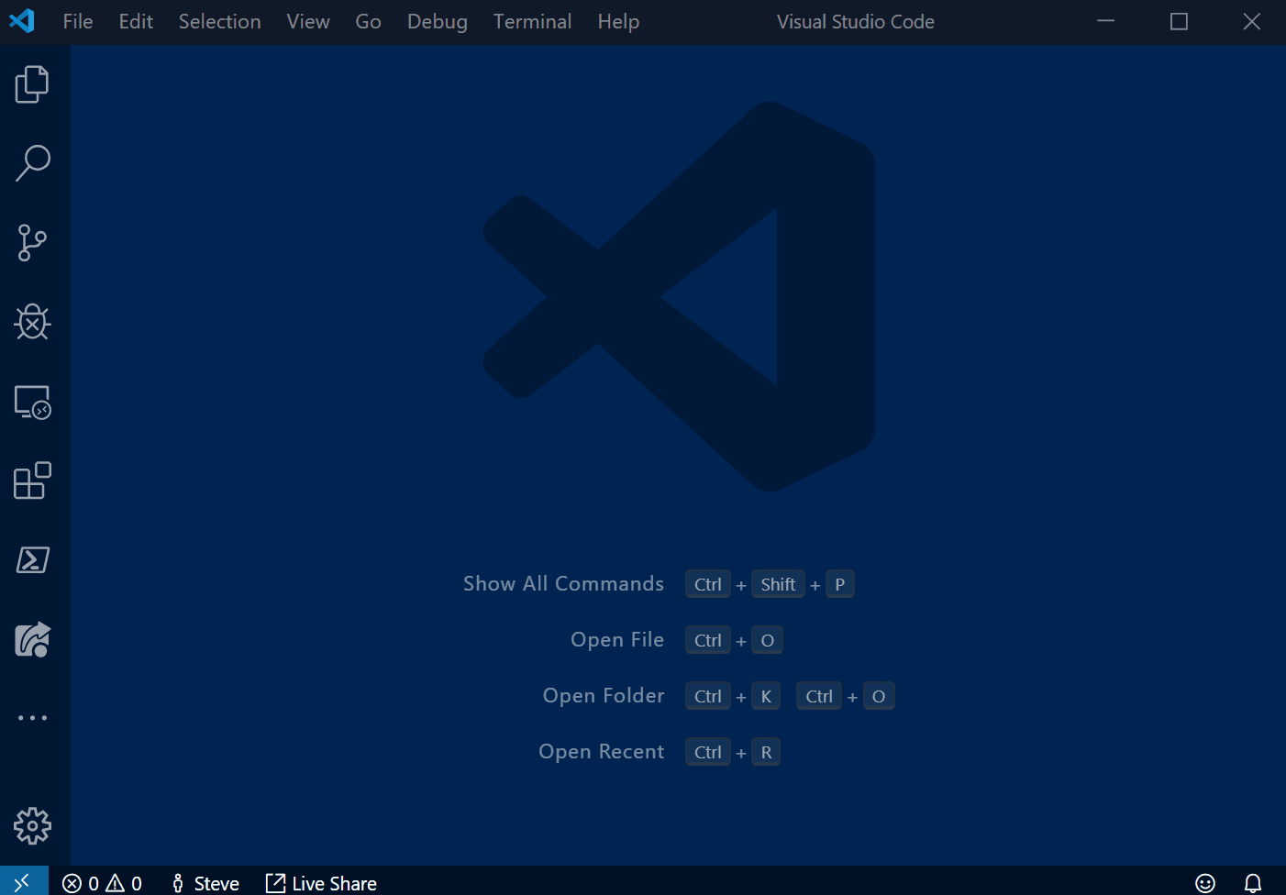1286x895 pixels.
Task: Show additional views via ellipsis icon
Action: 32,718
